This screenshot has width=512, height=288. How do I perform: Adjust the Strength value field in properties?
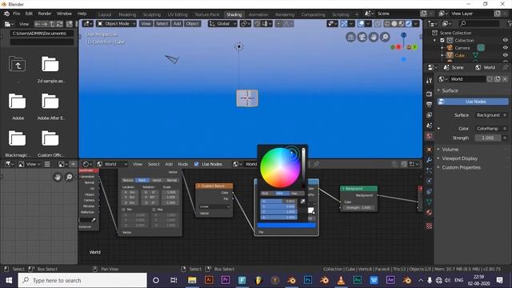[x=488, y=138]
